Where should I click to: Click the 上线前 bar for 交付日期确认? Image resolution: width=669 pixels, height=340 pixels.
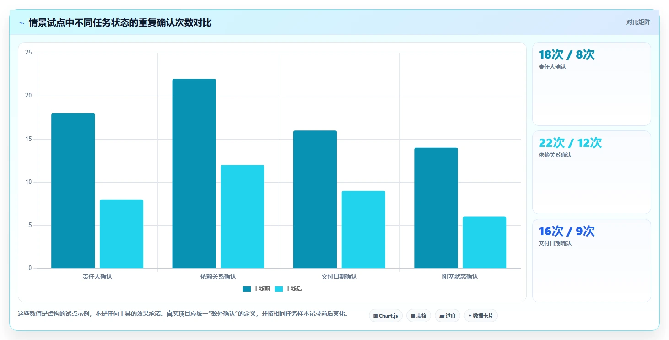click(x=315, y=200)
